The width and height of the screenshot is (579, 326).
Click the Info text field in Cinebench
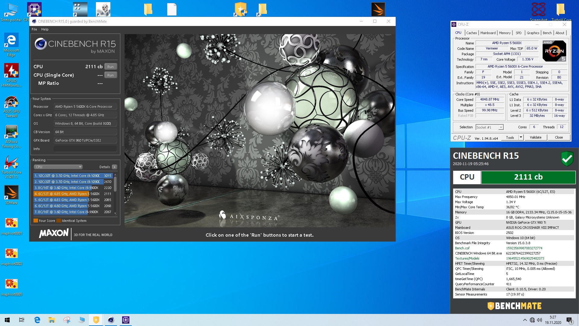(x=85, y=149)
